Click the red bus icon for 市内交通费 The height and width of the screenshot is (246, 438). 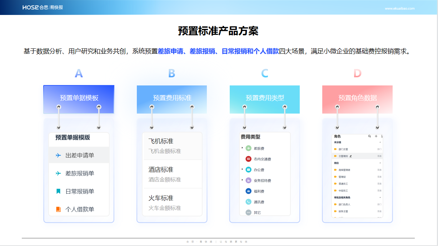249,159
